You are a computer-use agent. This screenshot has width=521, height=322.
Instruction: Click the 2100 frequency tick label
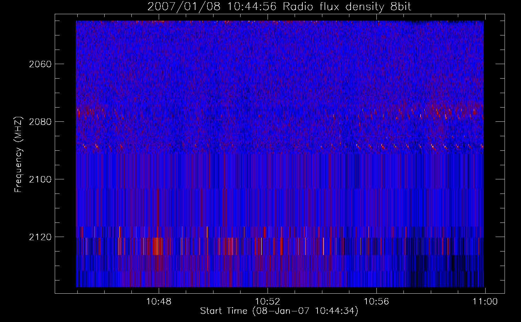[40, 179]
